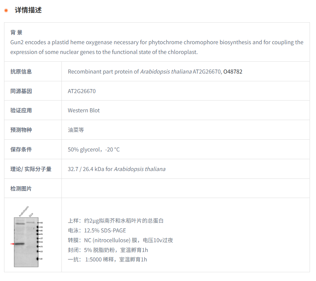Click the 50% glycerol storage condition text
This screenshot has width=316, height=281.
tap(94, 149)
